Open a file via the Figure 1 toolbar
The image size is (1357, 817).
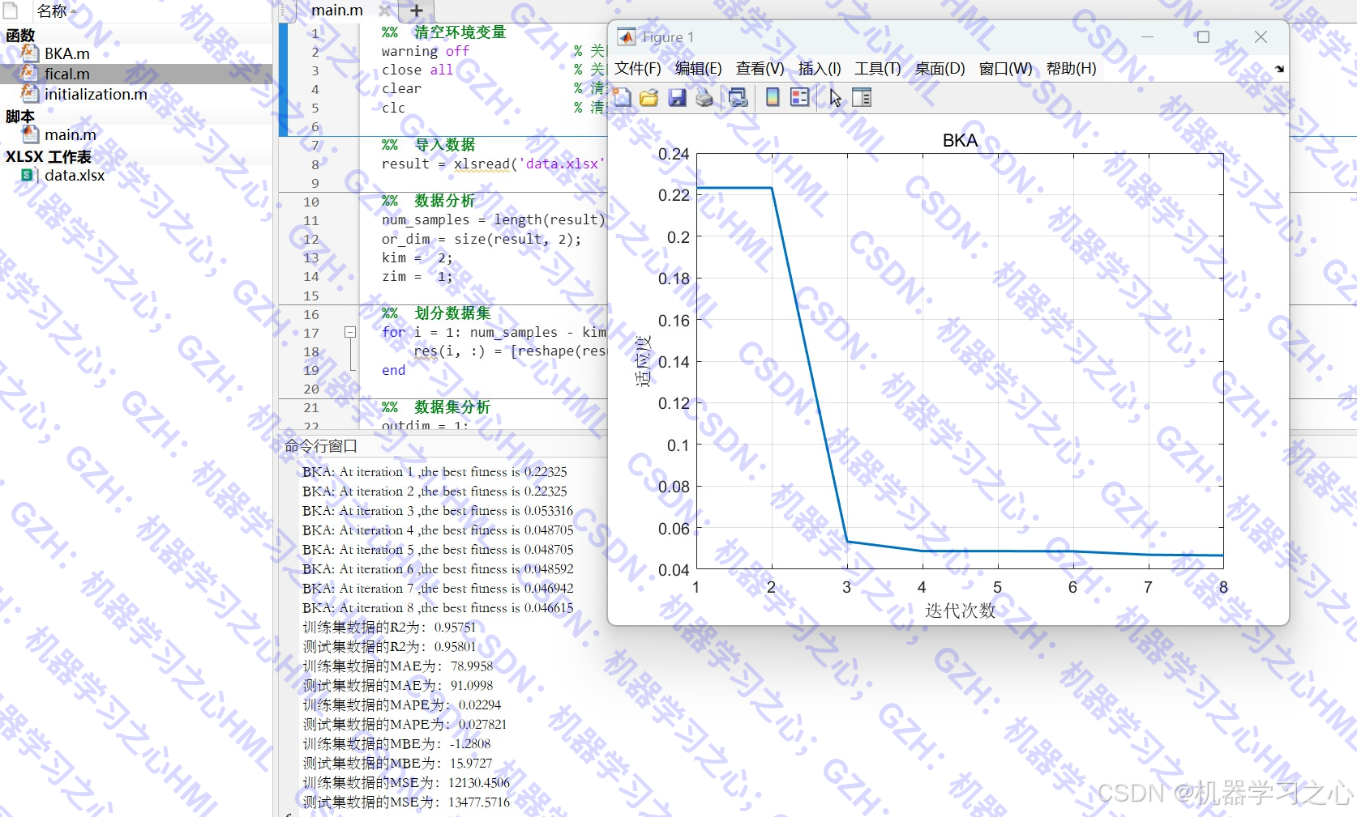pyautogui.click(x=649, y=97)
